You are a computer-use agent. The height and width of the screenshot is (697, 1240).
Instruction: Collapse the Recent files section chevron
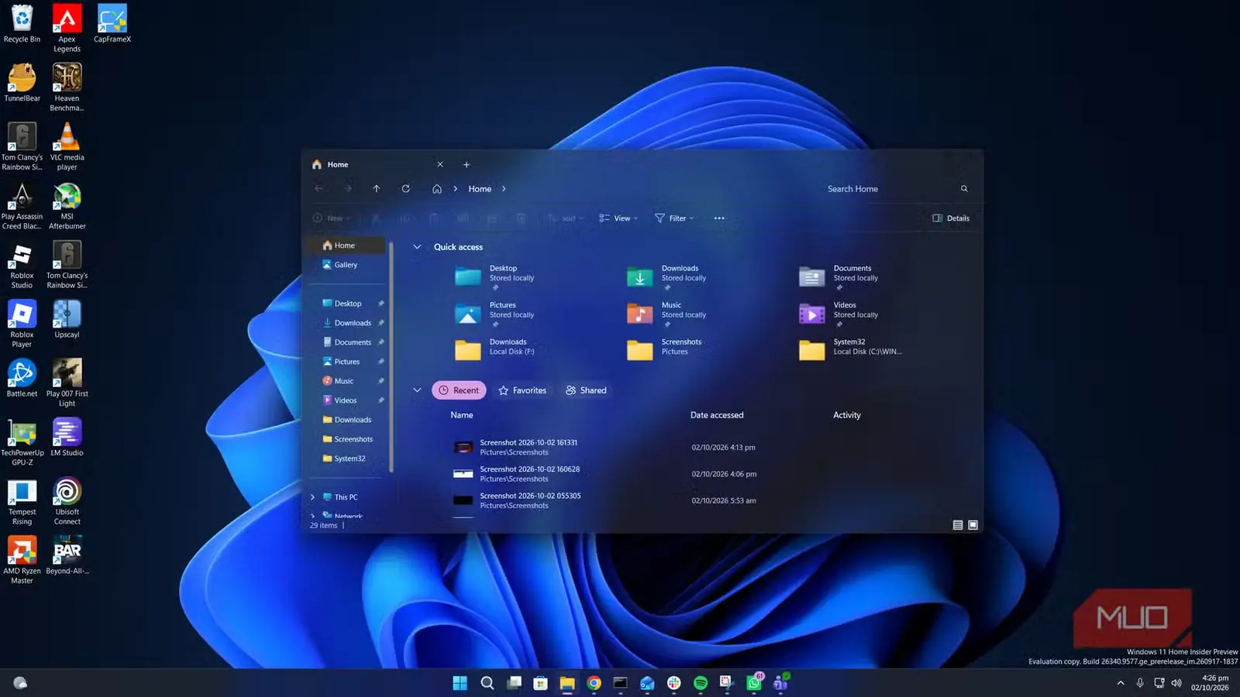pos(417,390)
